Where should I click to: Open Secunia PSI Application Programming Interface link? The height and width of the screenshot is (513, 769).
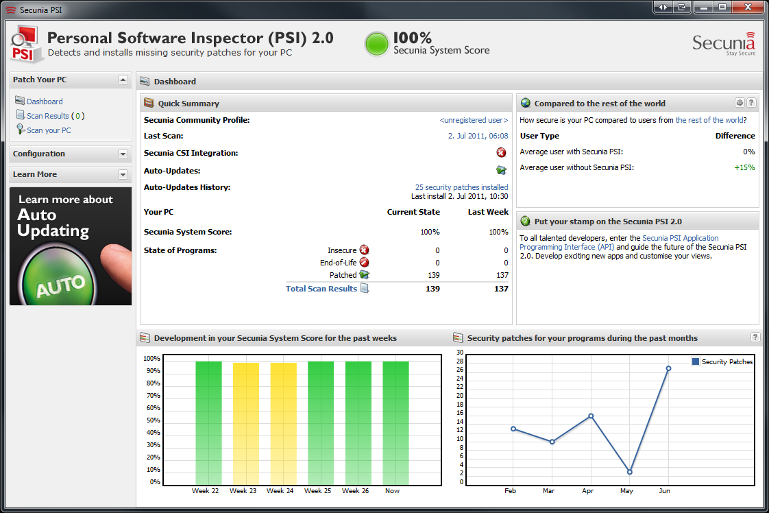pos(619,243)
